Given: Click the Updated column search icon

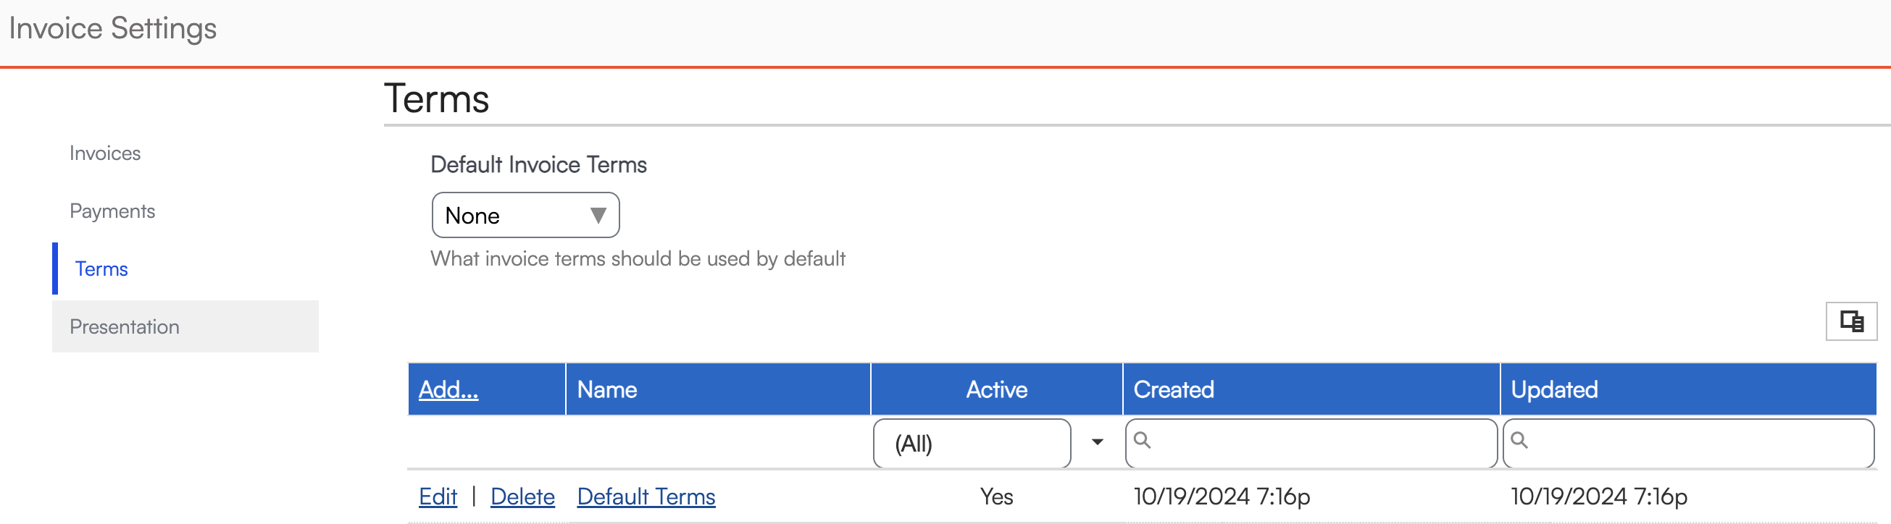Looking at the screenshot, I should pyautogui.click(x=1519, y=440).
